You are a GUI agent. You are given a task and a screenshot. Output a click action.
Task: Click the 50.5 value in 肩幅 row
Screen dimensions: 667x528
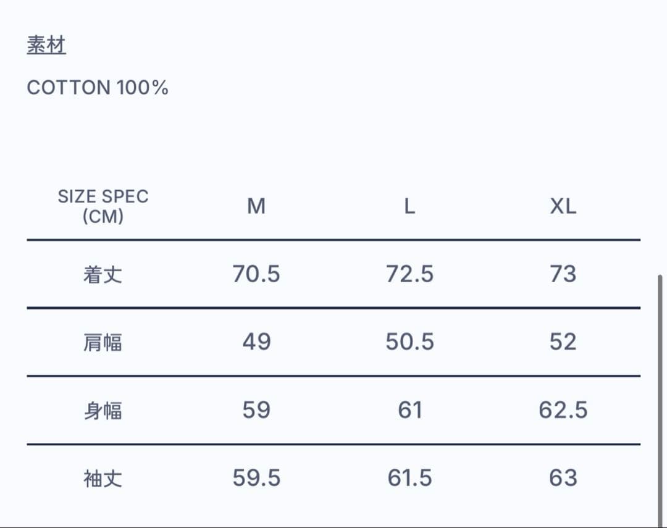pos(409,342)
